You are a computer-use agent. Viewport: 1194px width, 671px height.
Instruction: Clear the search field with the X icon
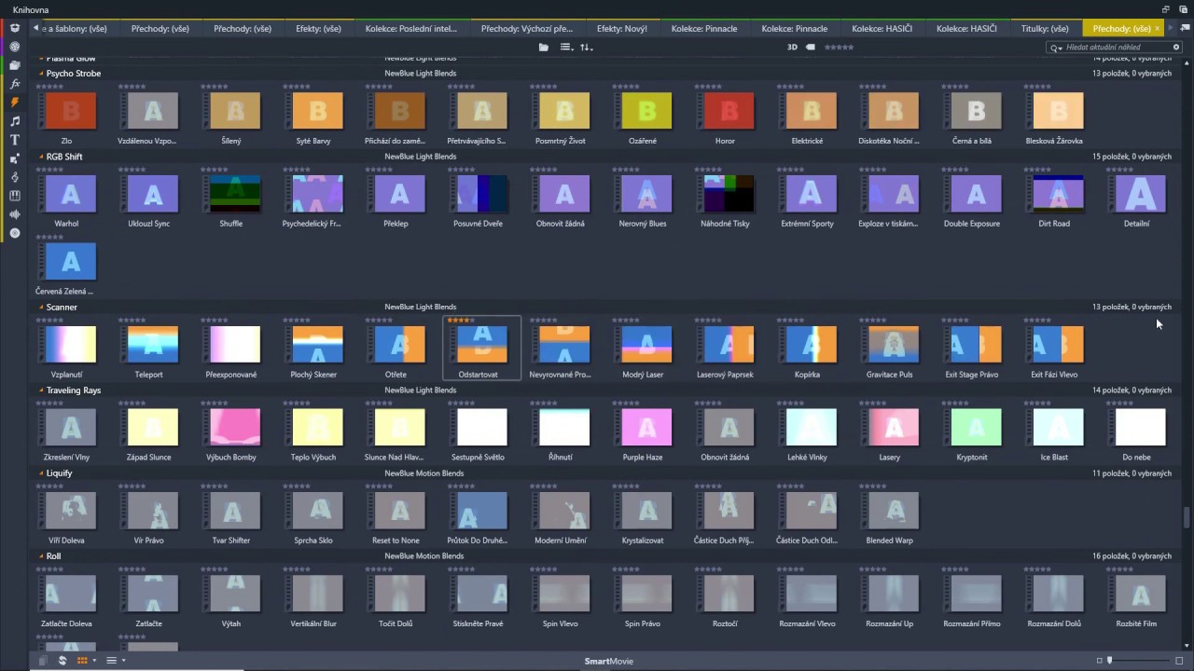pyautogui.click(x=1176, y=47)
